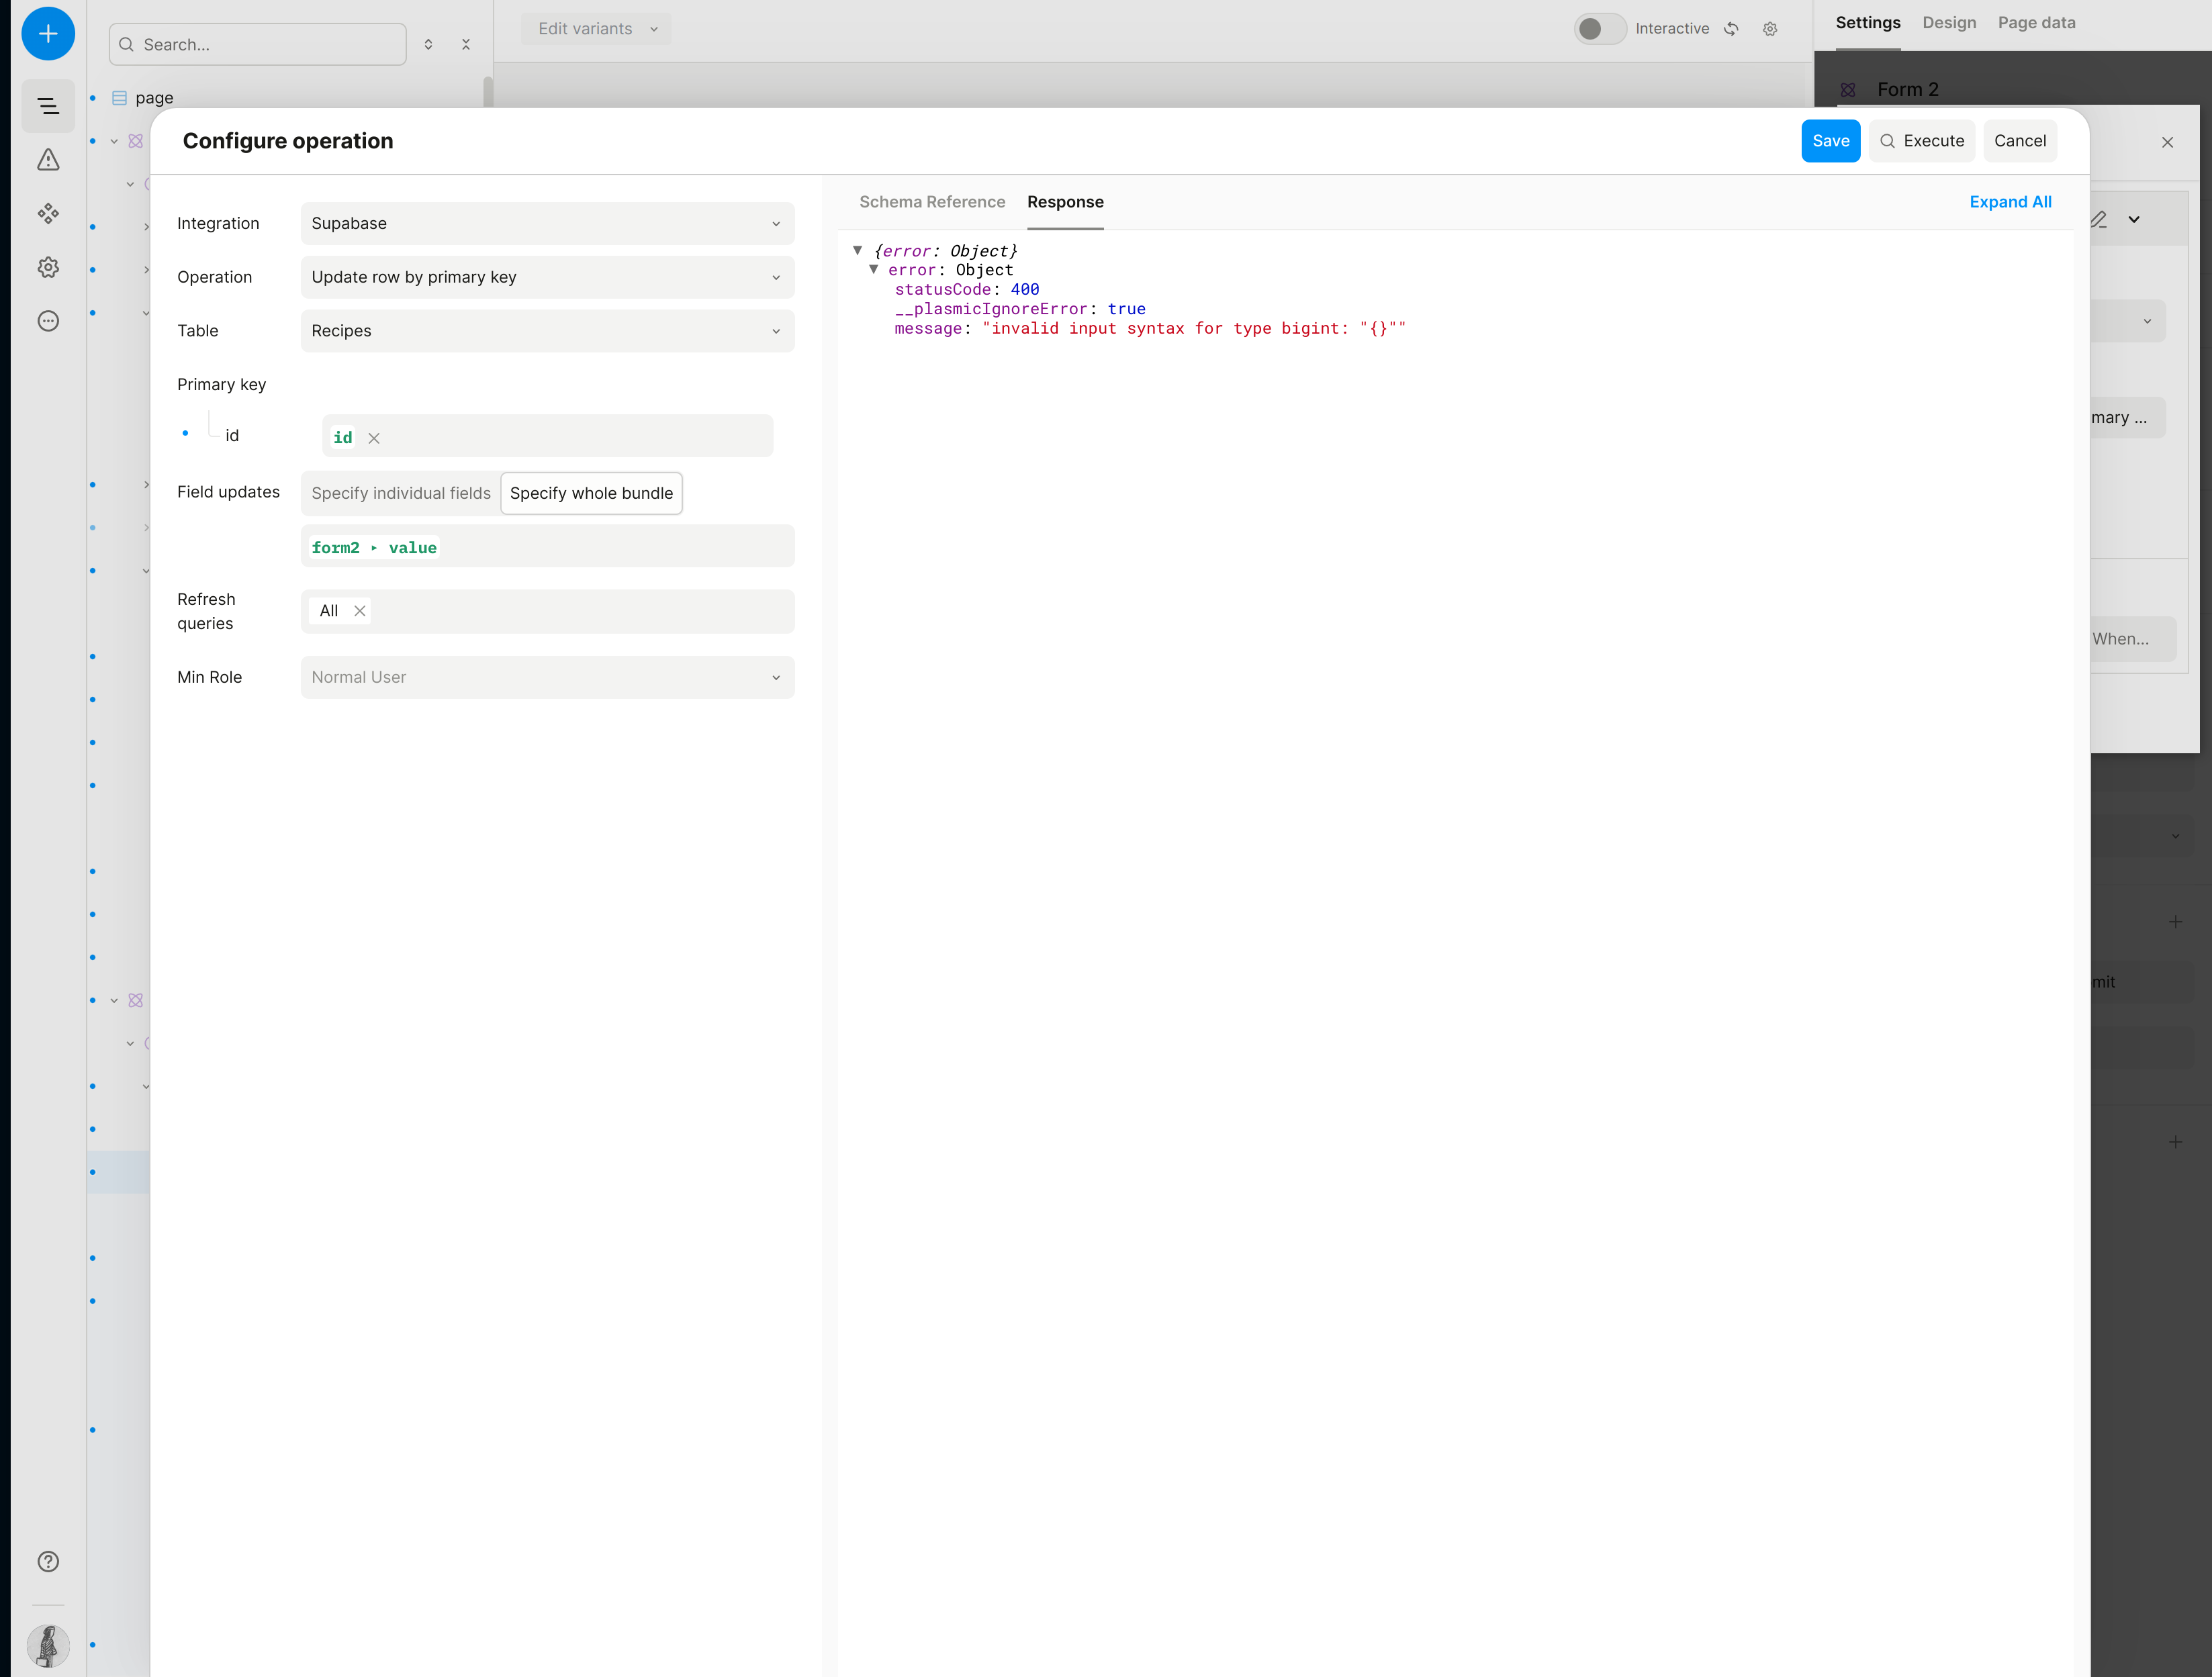Viewport: 2212px width, 1677px height.
Task: Click the upper plus icon in right panel
Action: click(x=2175, y=922)
